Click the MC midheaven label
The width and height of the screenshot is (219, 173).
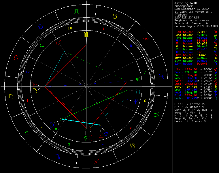[x=86, y=35]
